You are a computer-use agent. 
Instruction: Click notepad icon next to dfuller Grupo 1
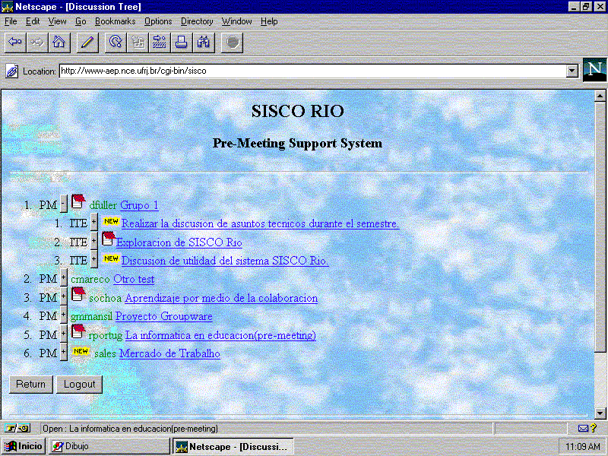coord(79,202)
